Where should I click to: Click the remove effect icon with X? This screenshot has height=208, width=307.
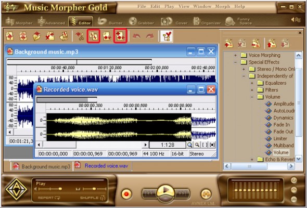(x=242, y=43)
